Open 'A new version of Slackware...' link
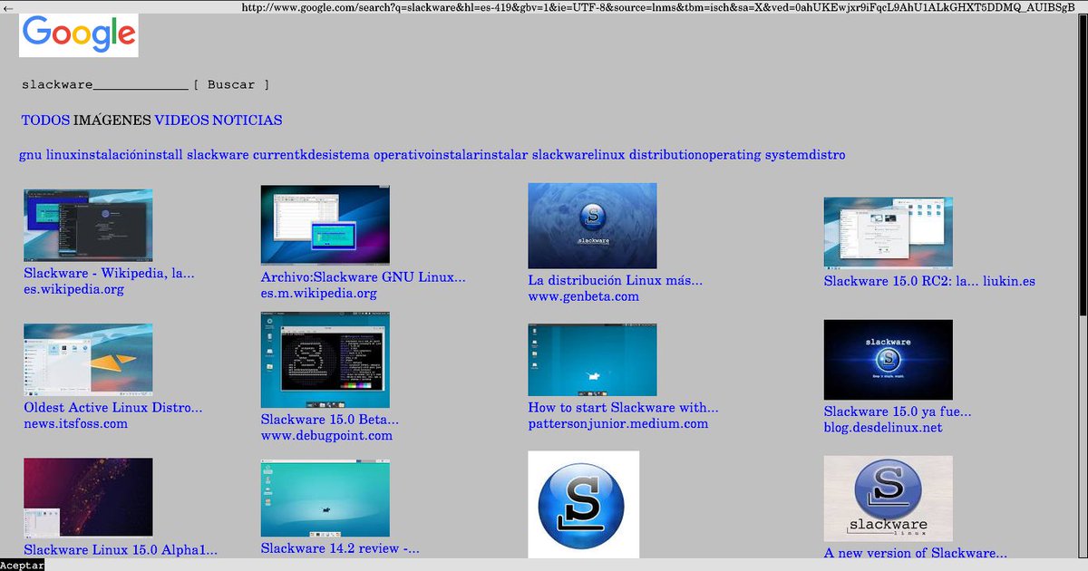Viewport: 1088px width, 571px height. click(x=916, y=553)
